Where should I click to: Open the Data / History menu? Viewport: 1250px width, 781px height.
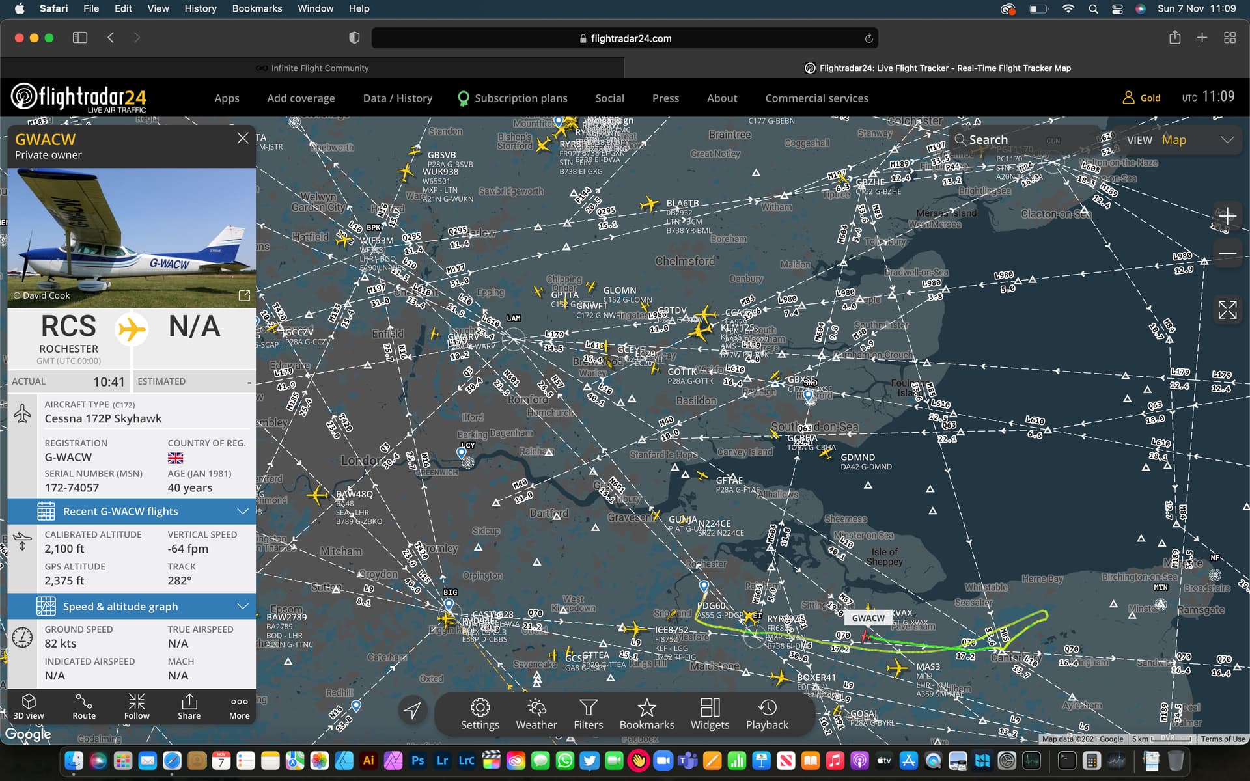pyautogui.click(x=397, y=98)
